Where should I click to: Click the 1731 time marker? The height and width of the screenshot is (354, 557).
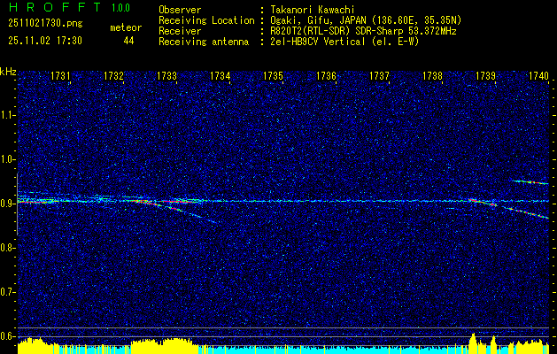point(61,77)
